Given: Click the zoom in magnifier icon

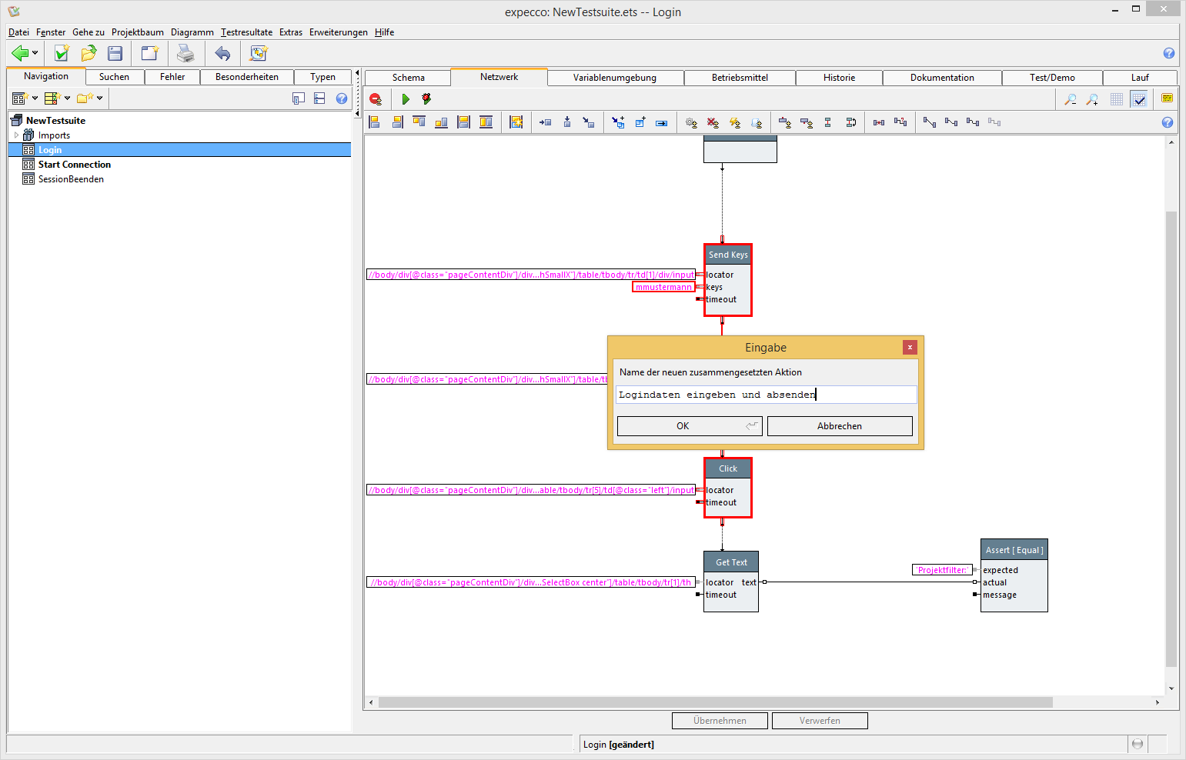Looking at the screenshot, I should [x=1092, y=99].
